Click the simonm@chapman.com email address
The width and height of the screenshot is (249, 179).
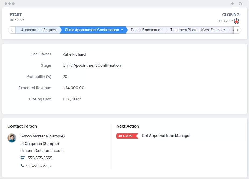(42, 151)
